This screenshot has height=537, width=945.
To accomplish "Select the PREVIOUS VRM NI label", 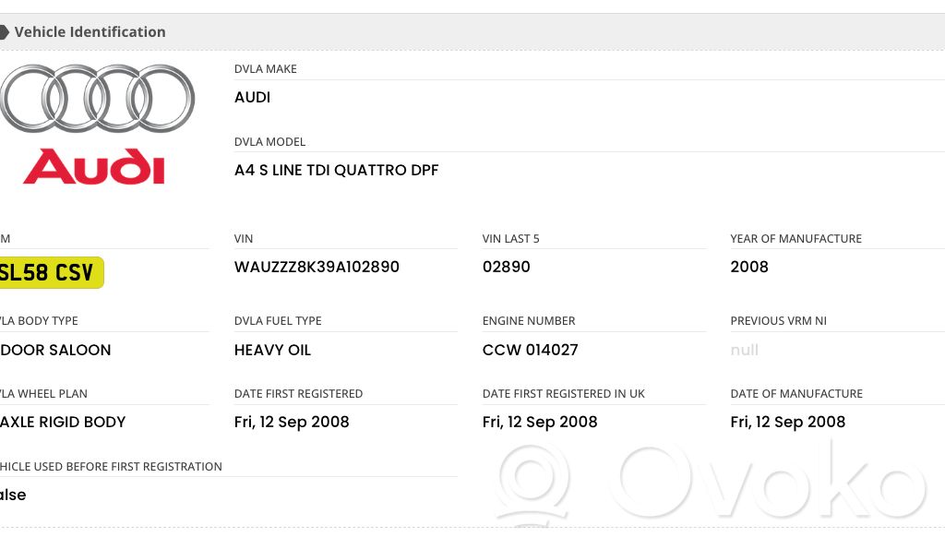I will coord(778,321).
